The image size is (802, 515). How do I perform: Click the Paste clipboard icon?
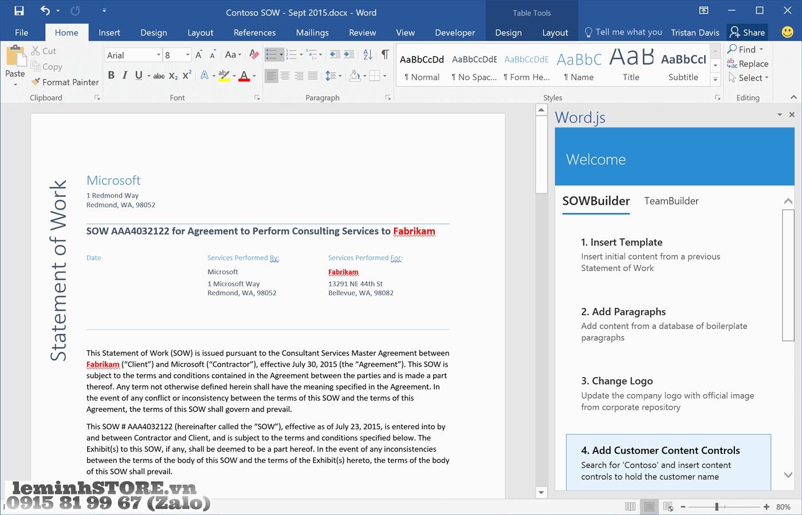(x=15, y=56)
